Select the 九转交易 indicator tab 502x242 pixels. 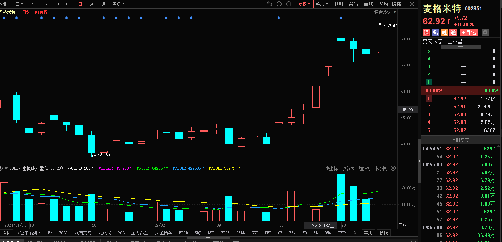point(83,233)
